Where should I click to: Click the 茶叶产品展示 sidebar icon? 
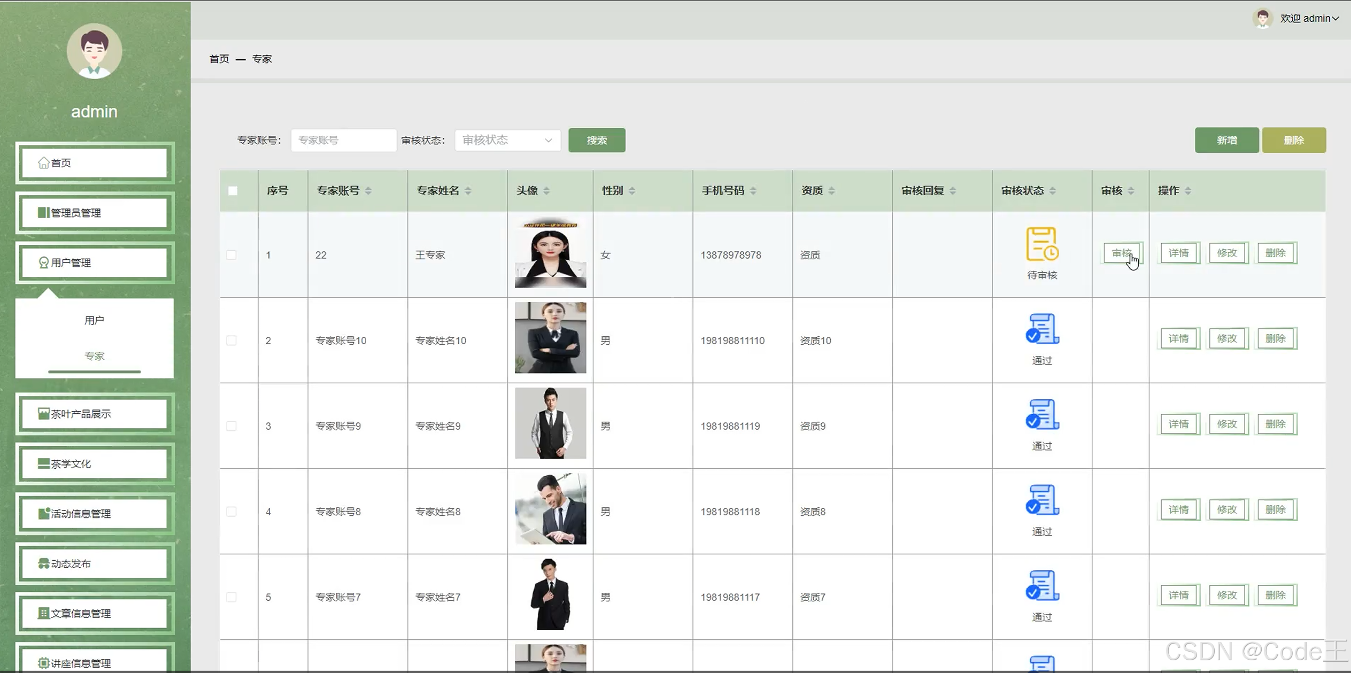tap(44, 414)
